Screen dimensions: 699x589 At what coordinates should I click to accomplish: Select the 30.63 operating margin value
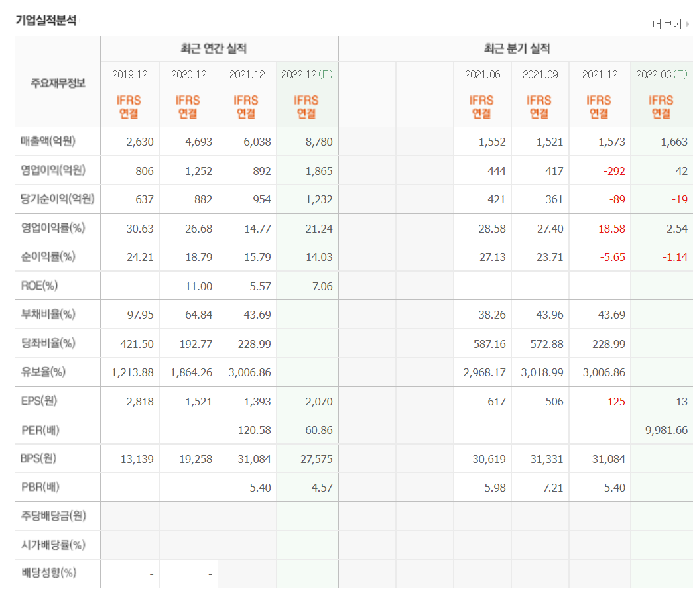tap(140, 229)
